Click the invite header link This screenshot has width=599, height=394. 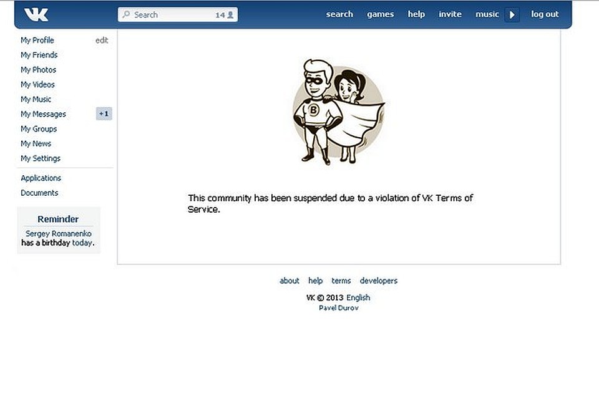[x=450, y=14]
